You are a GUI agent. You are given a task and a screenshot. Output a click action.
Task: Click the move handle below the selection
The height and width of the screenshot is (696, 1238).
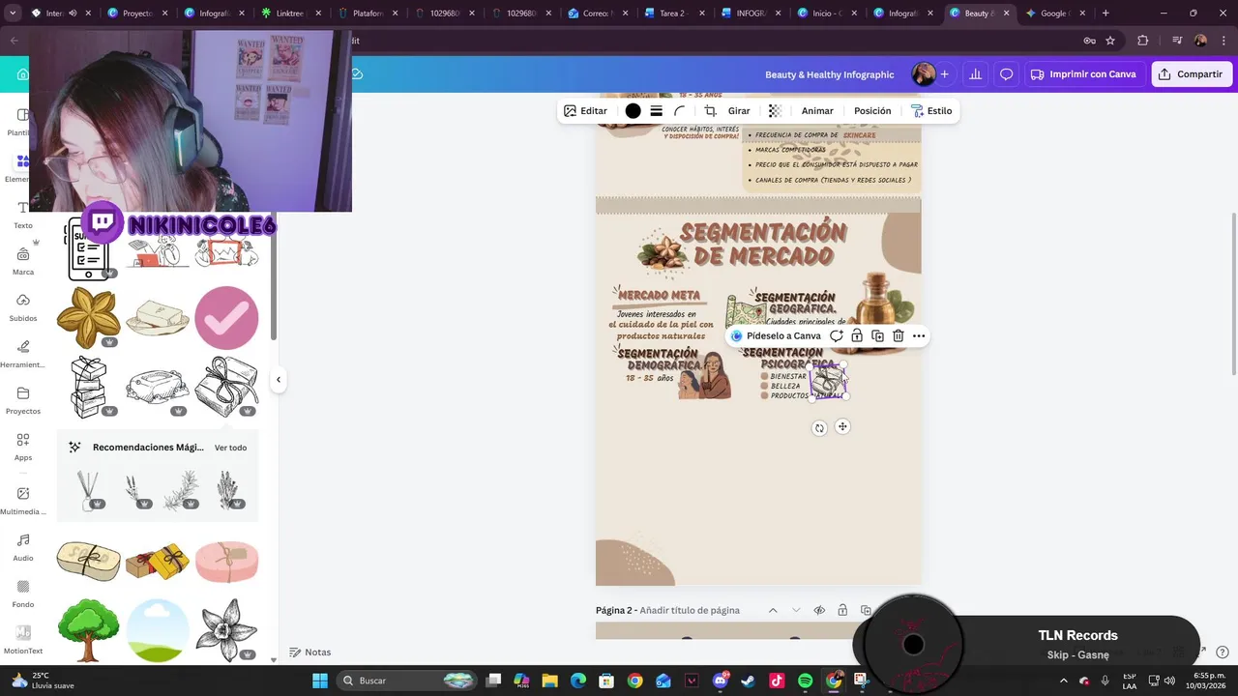pos(842,426)
